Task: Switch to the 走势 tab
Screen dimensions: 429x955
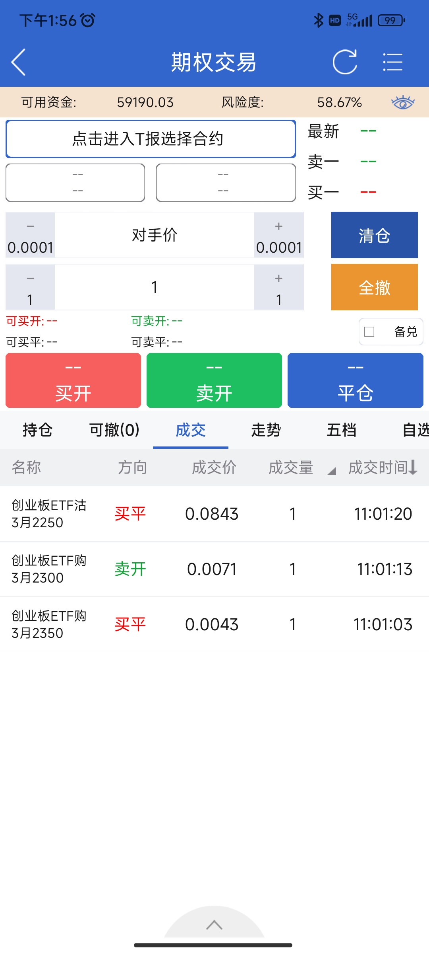Action: coord(266,430)
